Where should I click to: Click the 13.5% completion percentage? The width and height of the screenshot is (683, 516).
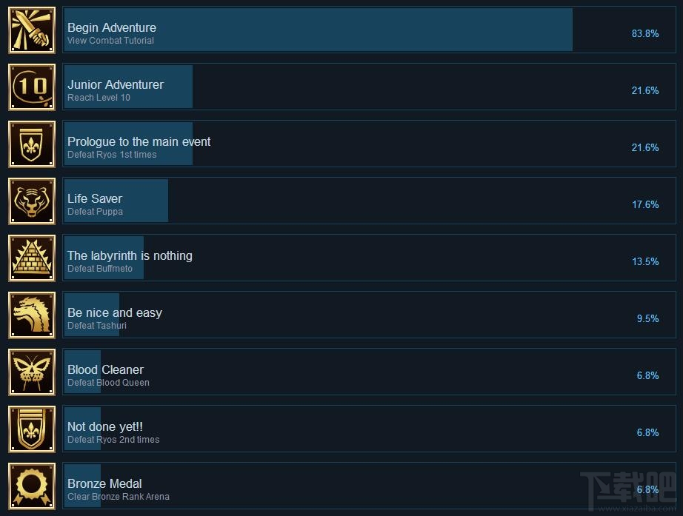click(645, 261)
